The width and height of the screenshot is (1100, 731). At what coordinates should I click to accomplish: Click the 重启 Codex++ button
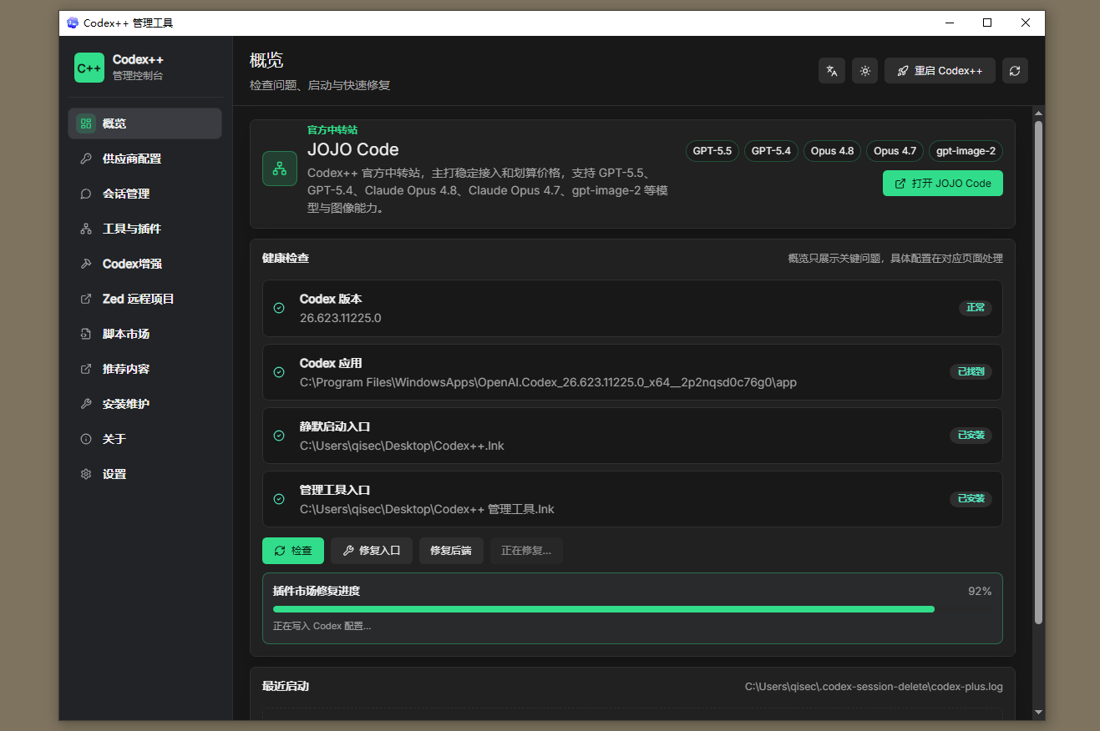coord(940,71)
